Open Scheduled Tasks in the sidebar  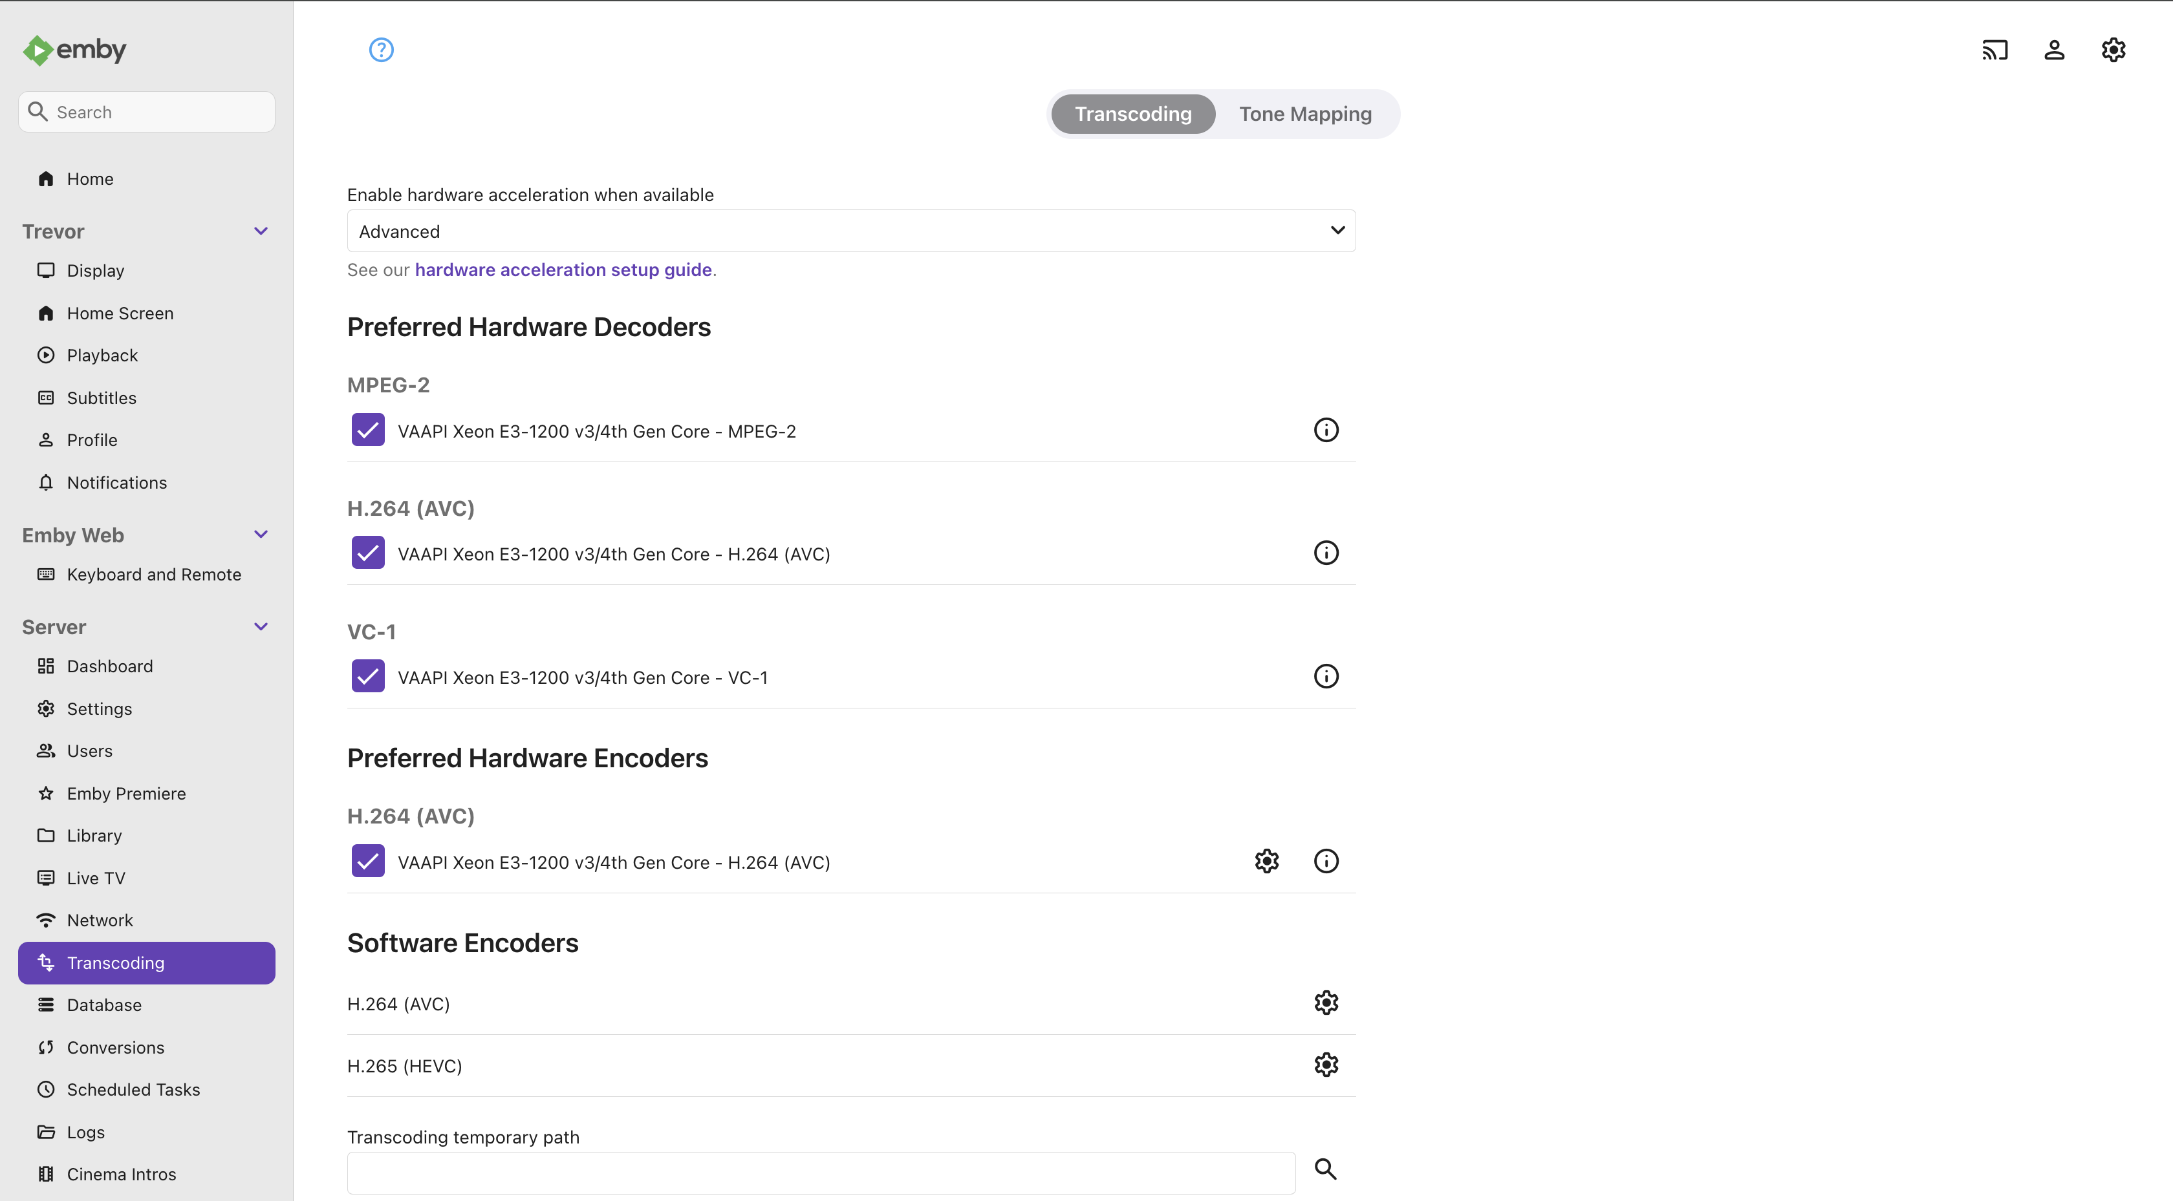133,1090
